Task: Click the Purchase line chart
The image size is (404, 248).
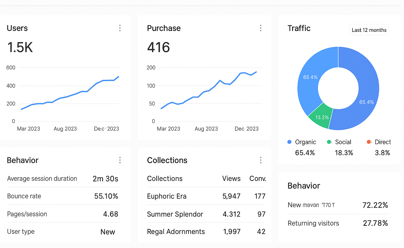Action: click(209, 92)
